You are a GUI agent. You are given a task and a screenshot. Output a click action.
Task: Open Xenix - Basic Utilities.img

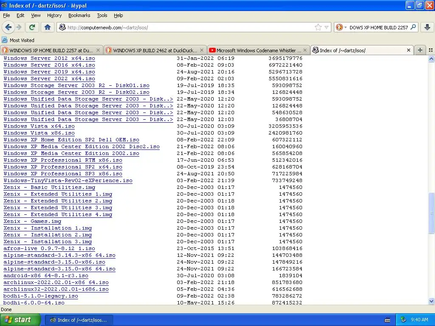(49, 187)
